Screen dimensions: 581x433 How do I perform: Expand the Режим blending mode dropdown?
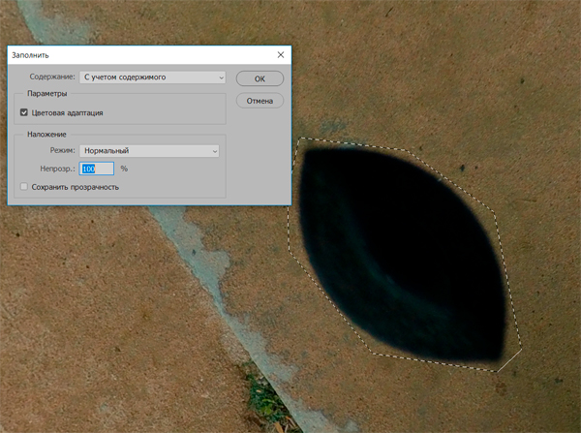(x=149, y=150)
